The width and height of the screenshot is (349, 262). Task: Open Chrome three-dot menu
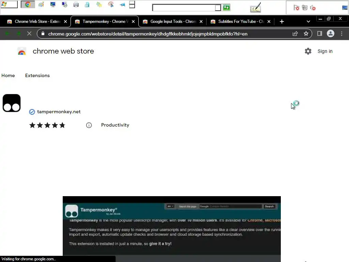(x=342, y=34)
